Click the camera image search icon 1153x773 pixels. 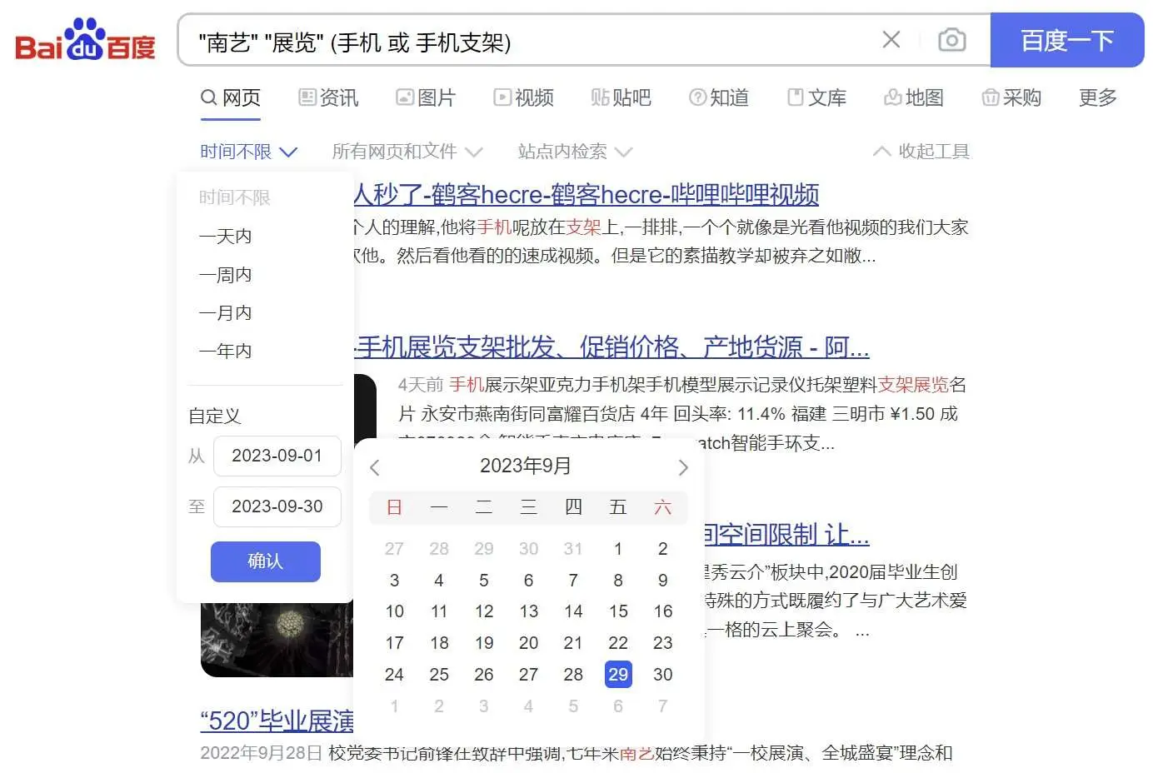pos(951,40)
